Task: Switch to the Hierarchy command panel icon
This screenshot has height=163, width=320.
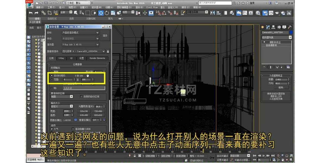Action: (x=274, y=27)
